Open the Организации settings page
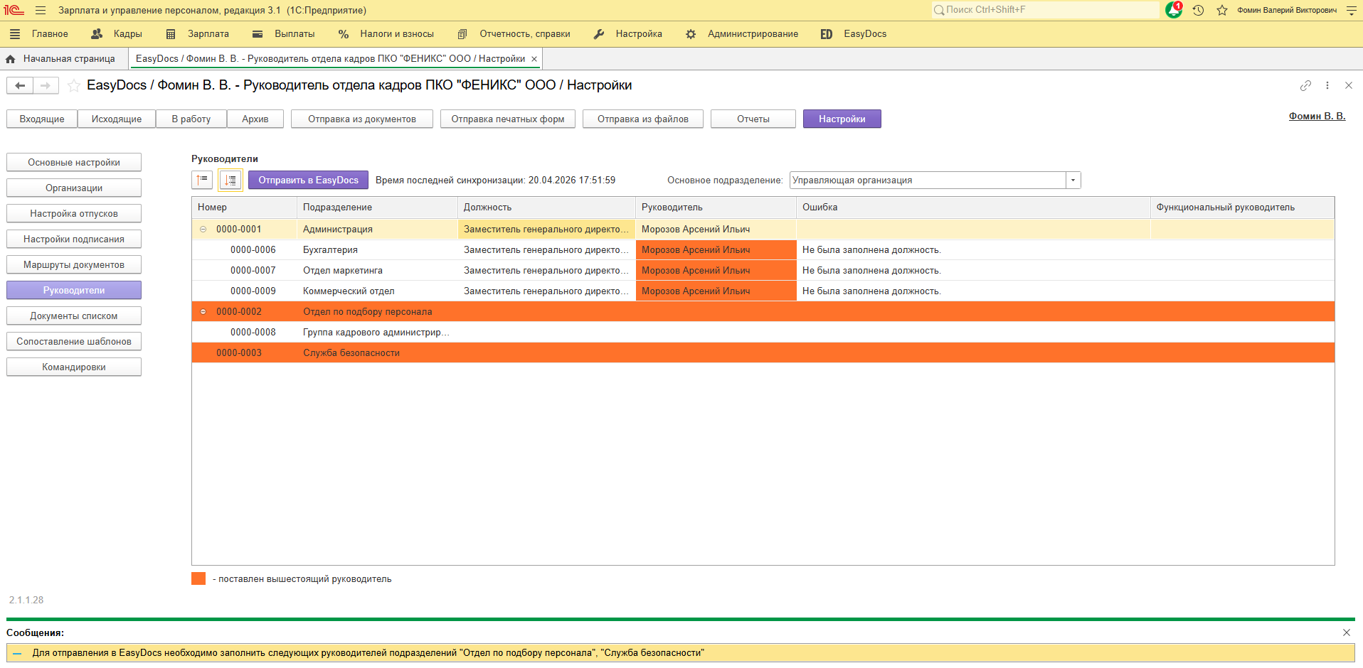 [74, 188]
